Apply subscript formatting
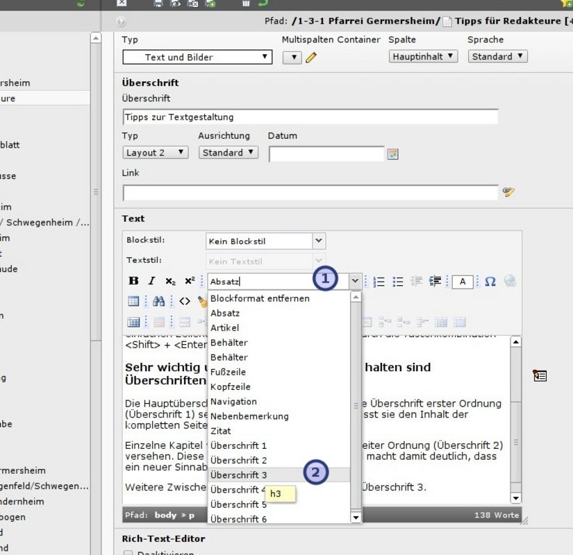Screen dimensions: 573x555 [x=170, y=281]
